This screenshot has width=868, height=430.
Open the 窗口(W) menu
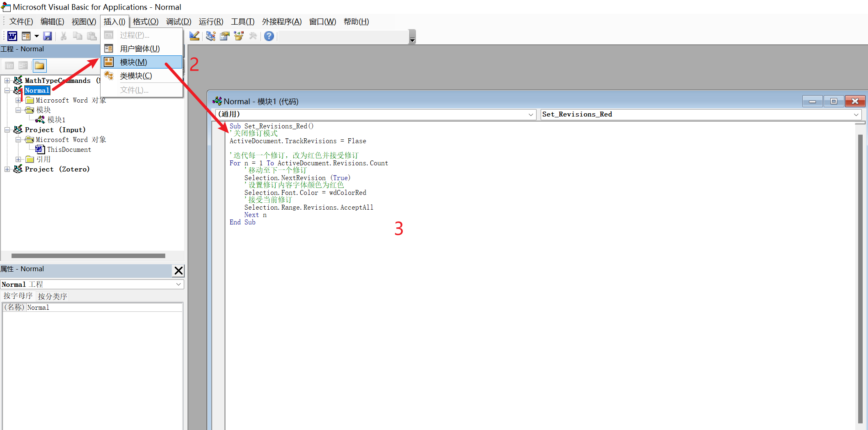coord(322,22)
